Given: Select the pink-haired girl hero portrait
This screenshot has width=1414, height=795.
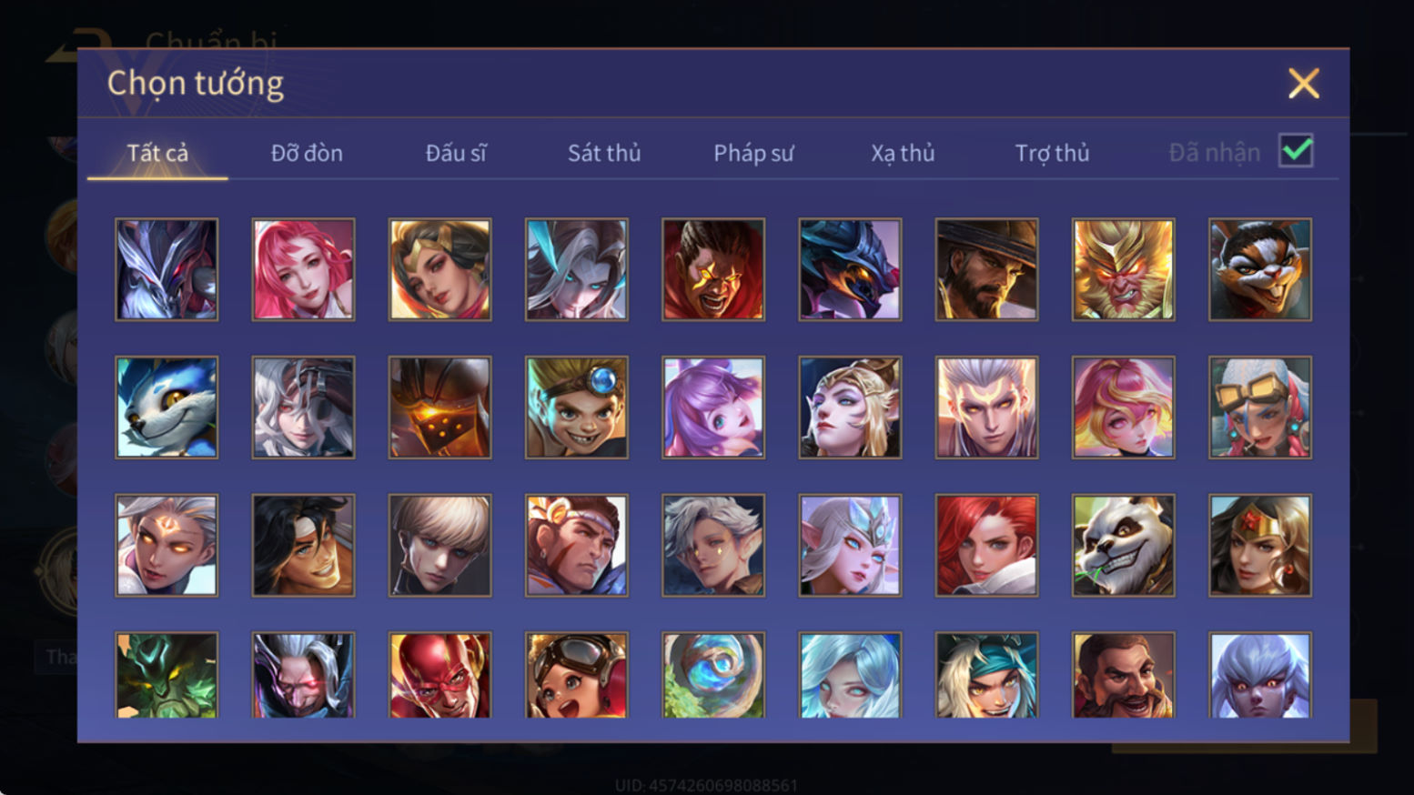Looking at the screenshot, I should point(303,268).
